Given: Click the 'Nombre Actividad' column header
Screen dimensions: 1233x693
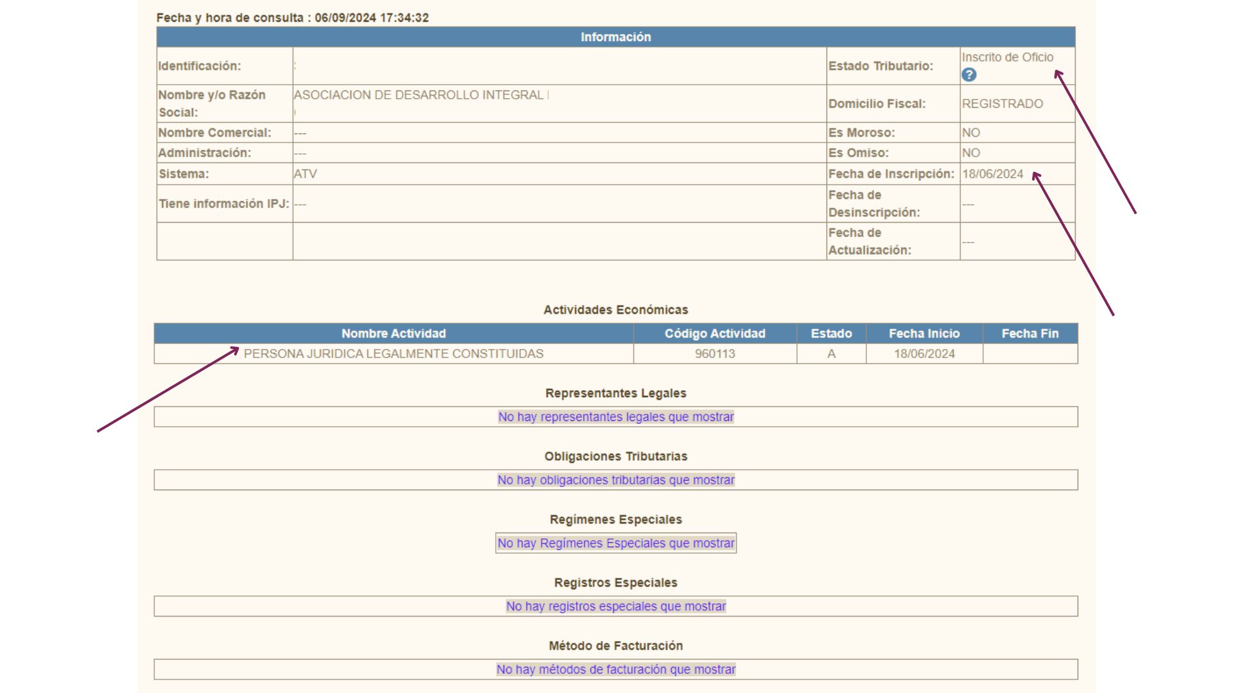Looking at the screenshot, I should click(x=393, y=334).
